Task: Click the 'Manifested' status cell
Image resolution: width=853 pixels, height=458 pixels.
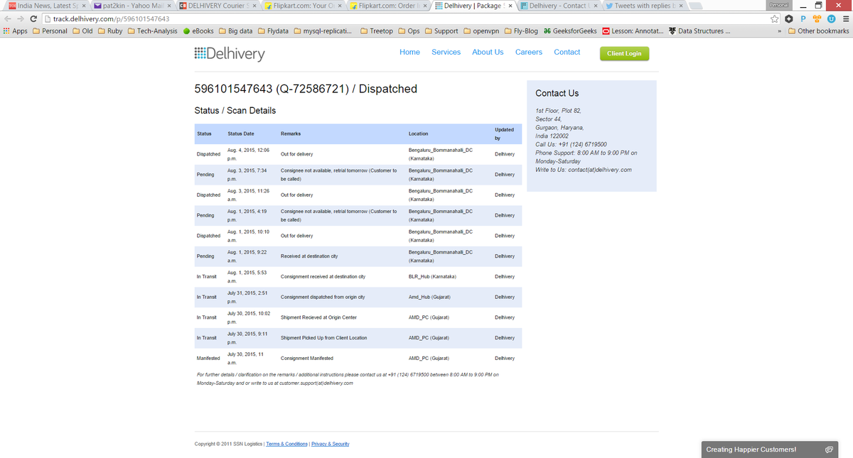Action: 208,359
